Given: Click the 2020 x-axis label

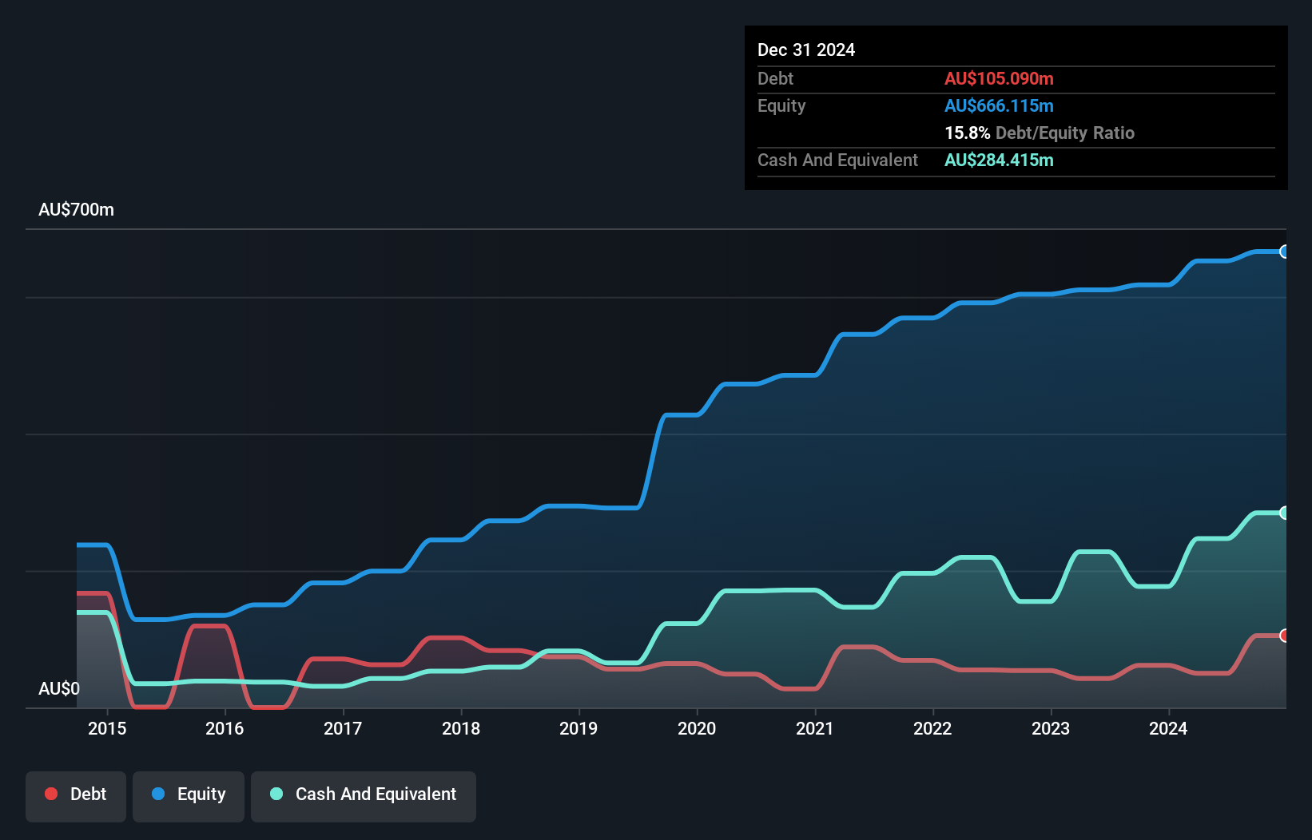Looking at the screenshot, I should (x=697, y=728).
